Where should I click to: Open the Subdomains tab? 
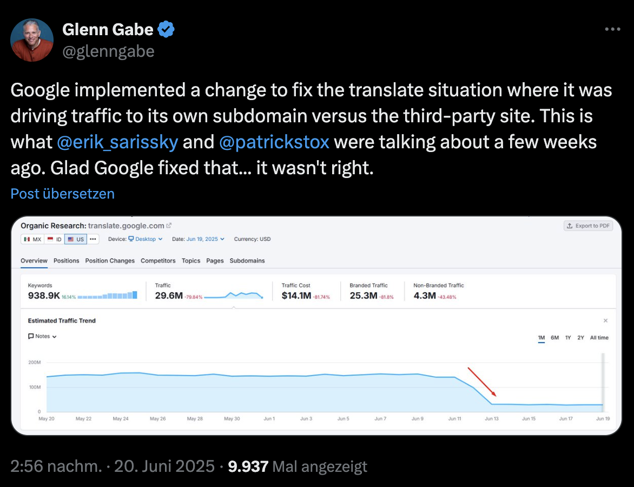247,261
